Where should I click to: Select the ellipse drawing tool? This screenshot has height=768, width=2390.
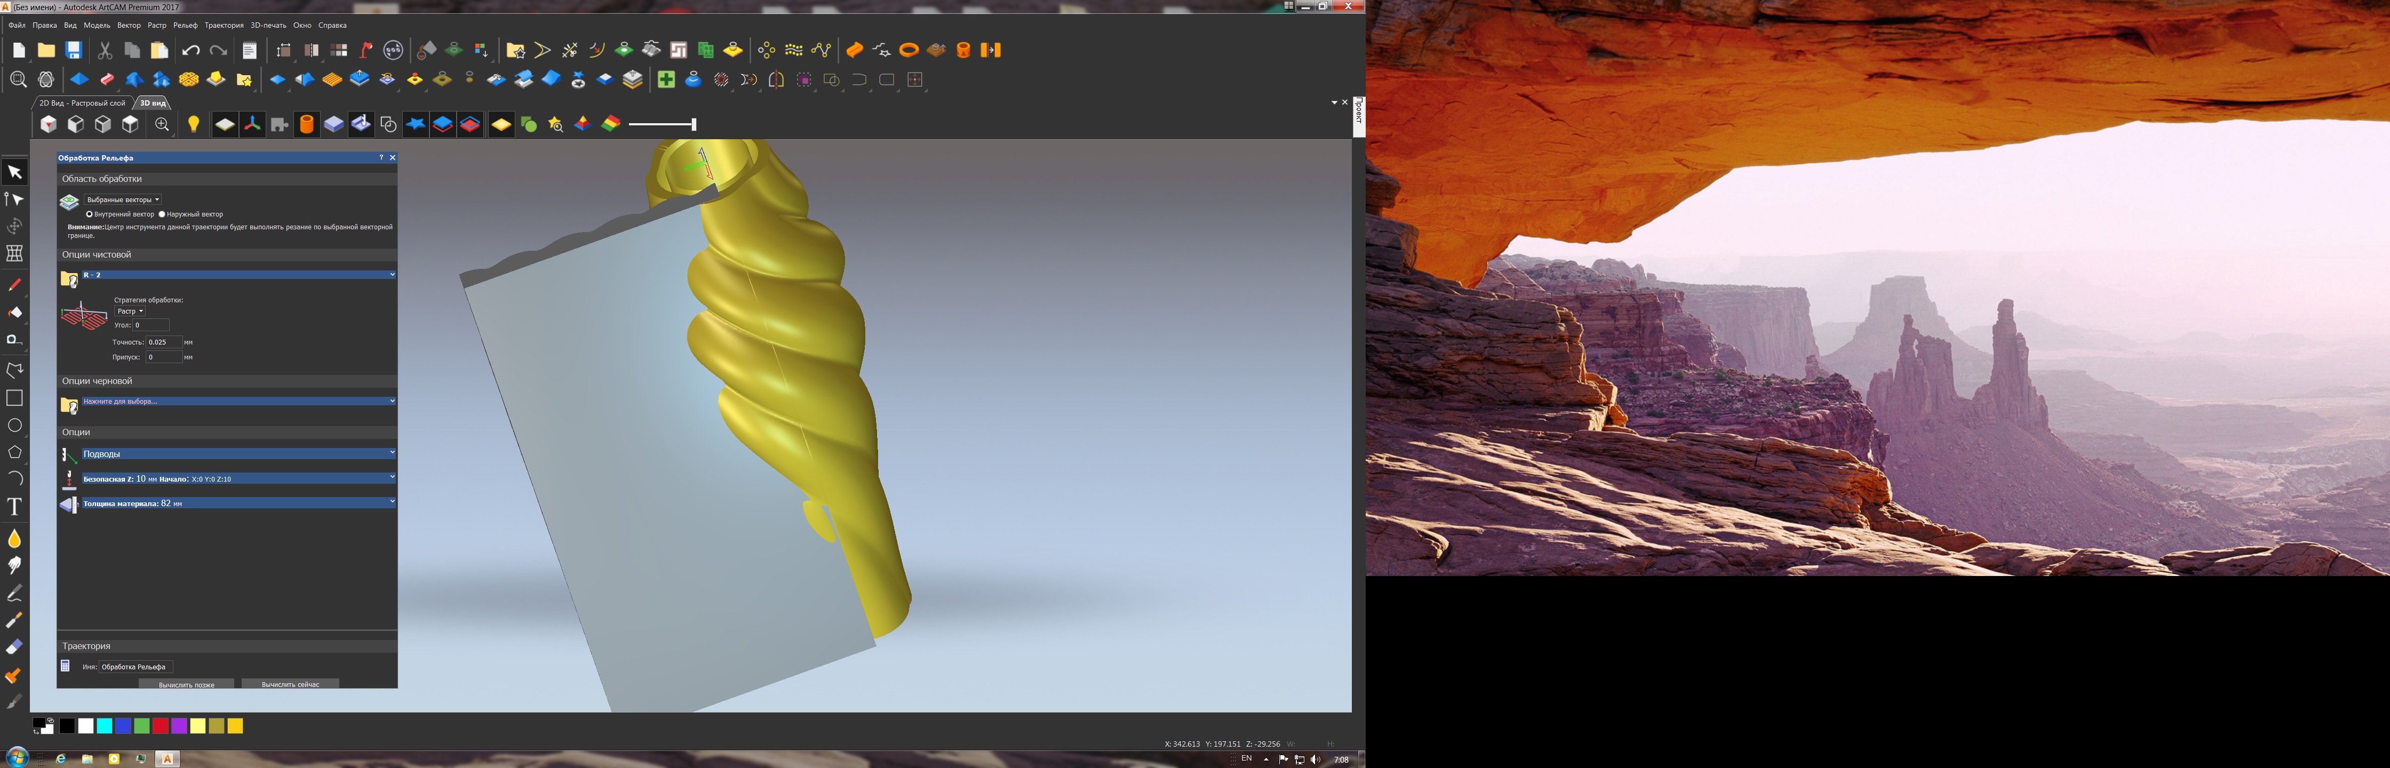tap(14, 426)
